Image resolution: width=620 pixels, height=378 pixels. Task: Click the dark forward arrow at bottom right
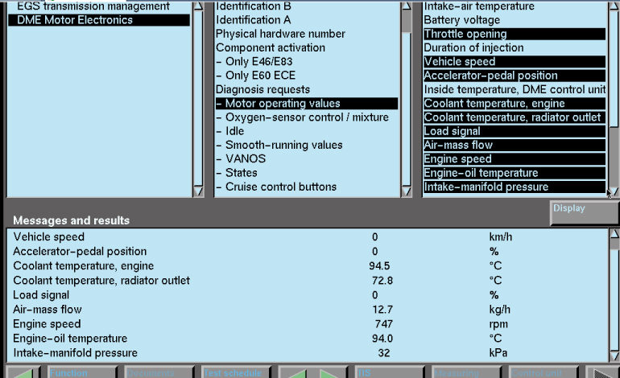pos(602,372)
